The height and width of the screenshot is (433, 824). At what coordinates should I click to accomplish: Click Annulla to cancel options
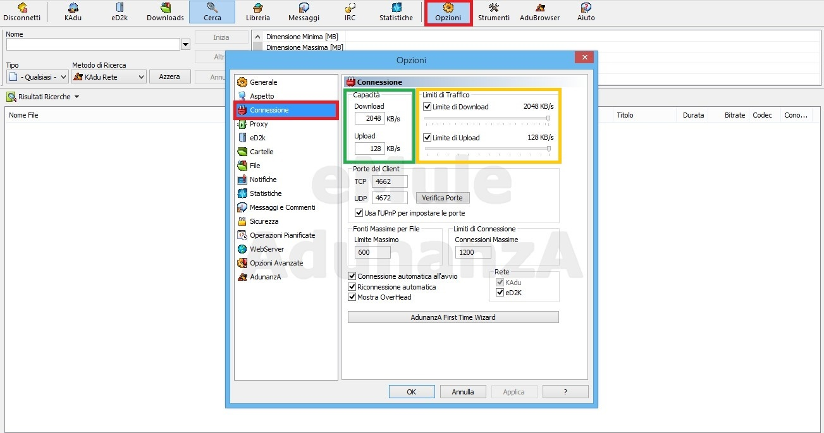(x=463, y=392)
